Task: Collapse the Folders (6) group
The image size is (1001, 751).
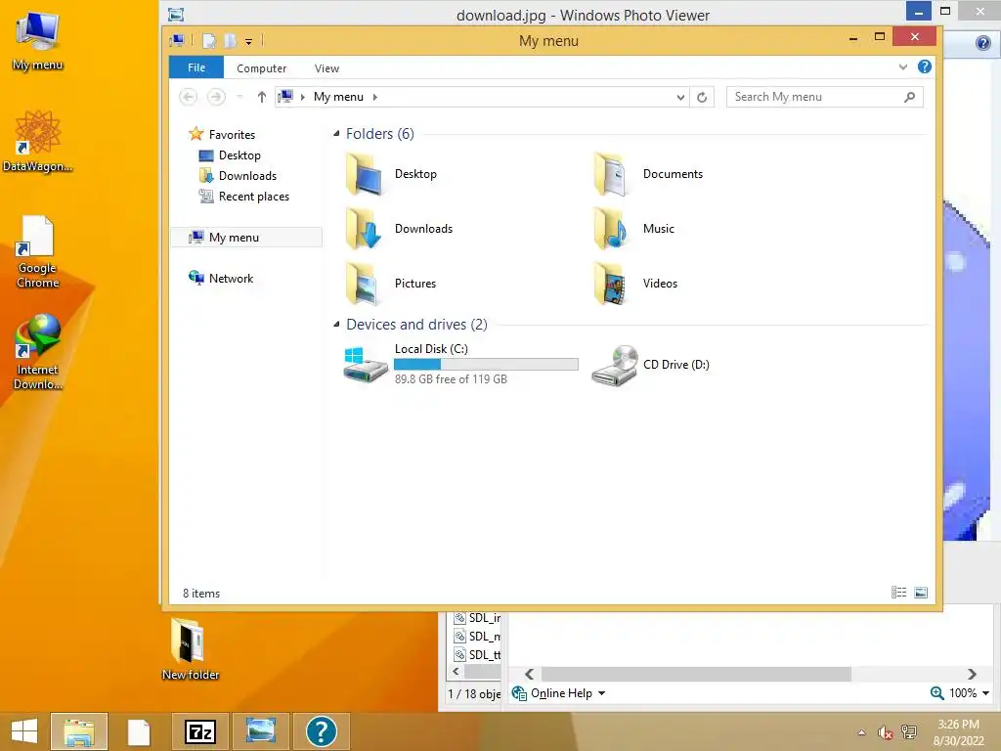Action: coord(336,133)
